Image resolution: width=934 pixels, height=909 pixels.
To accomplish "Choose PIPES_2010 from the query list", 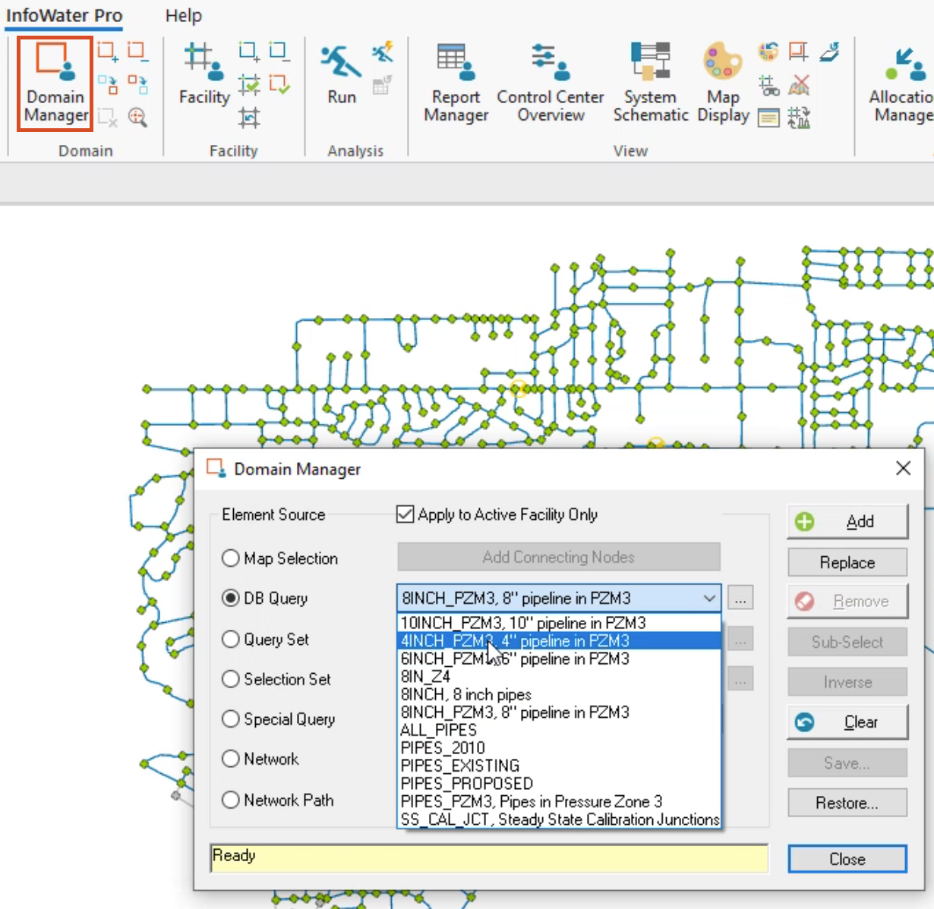I will pyautogui.click(x=559, y=747).
